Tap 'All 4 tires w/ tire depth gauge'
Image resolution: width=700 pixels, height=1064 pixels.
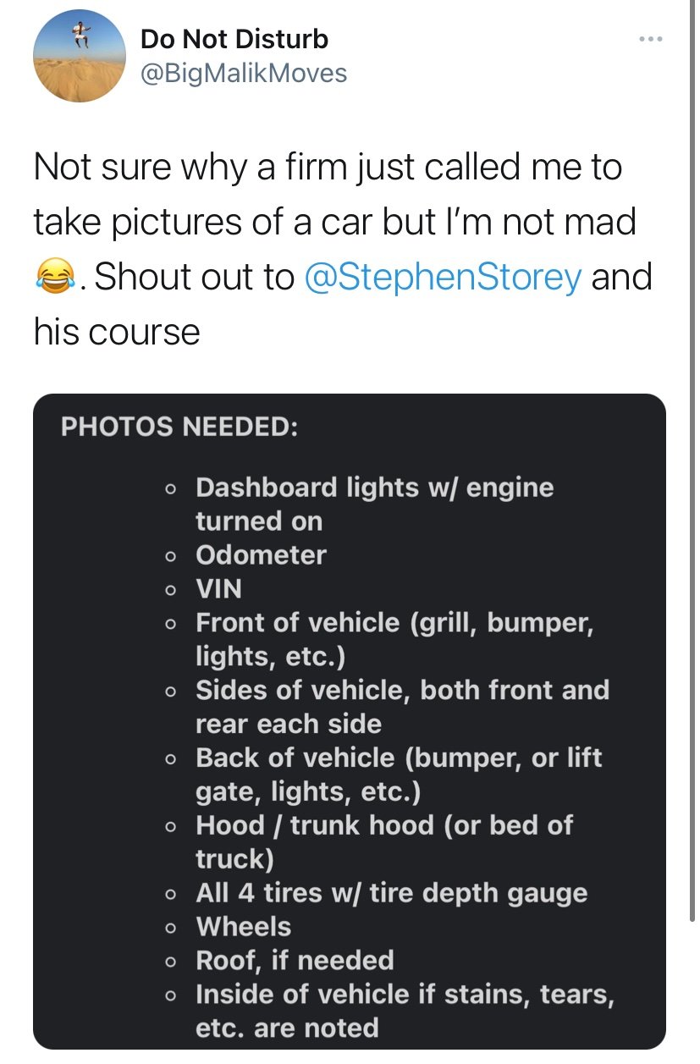coord(391,893)
